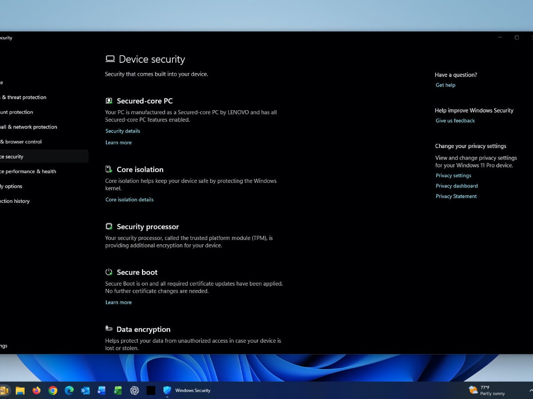Open Protection history in the sidebar

coord(15,201)
